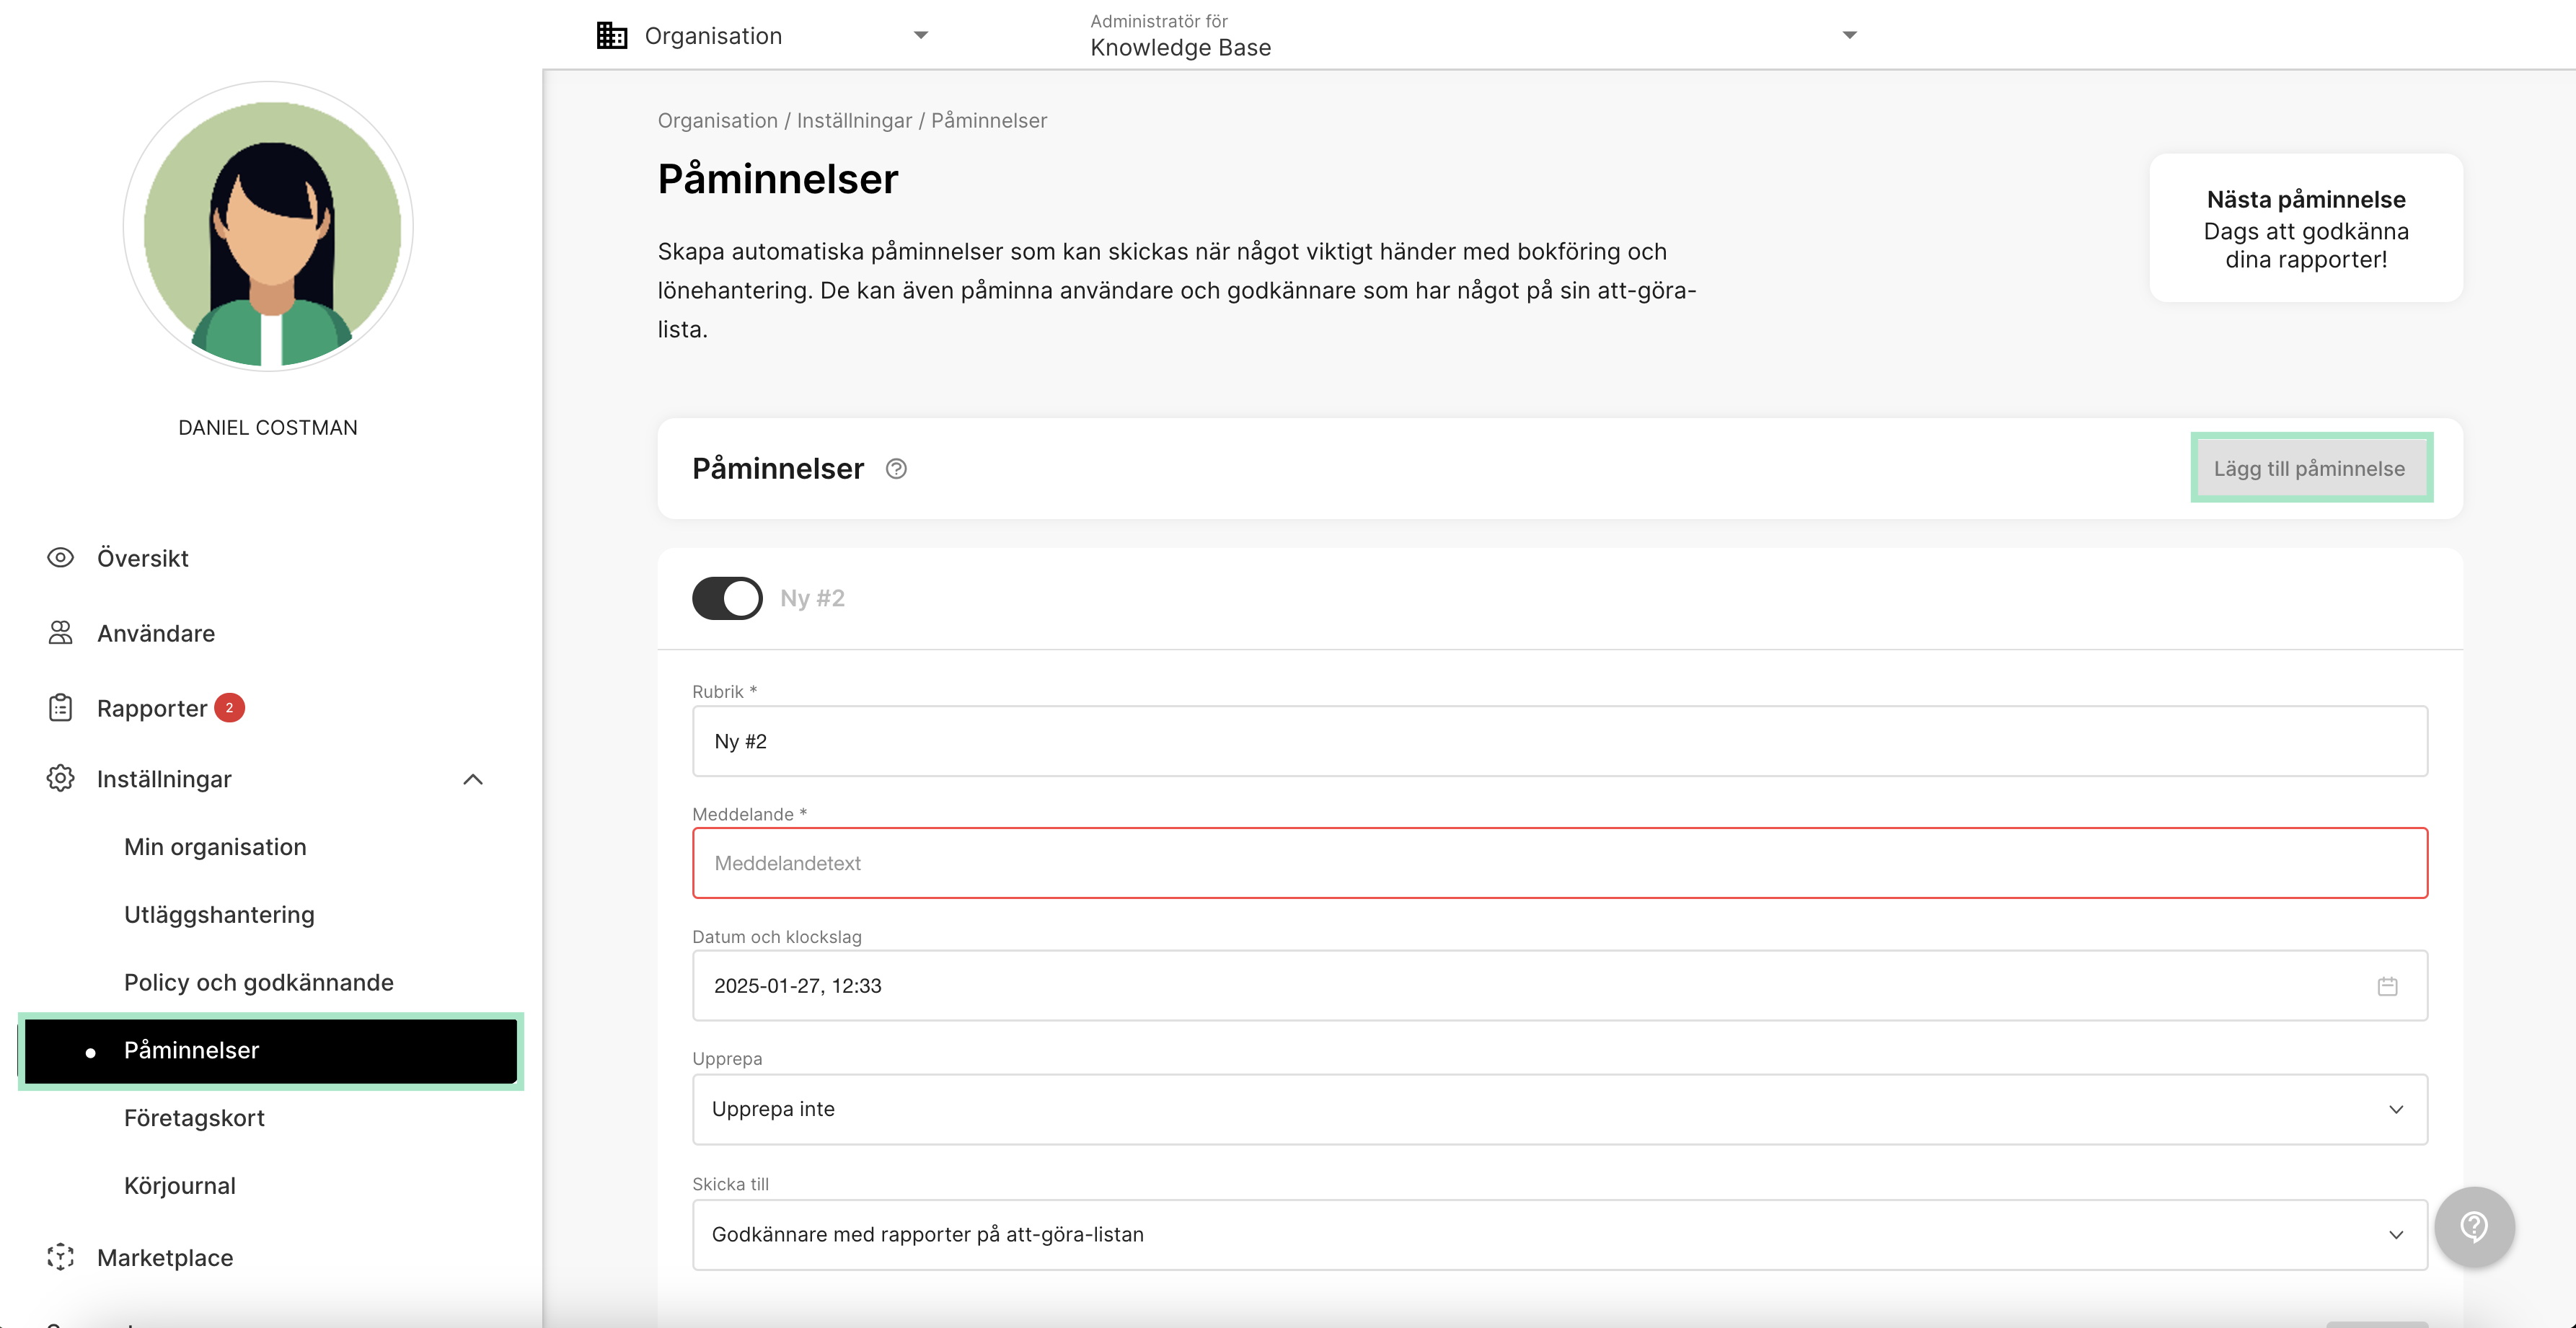2576x1328 pixels.
Task: Open the calendar icon in date field
Action: (2387, 986)
